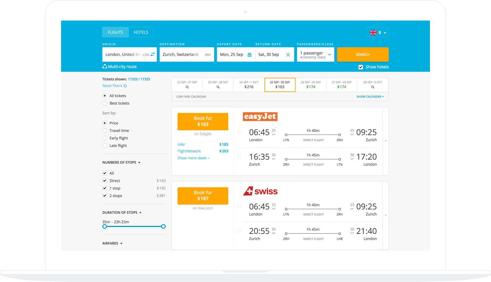Viewport: 491px width, 282px height.
Task: Open the depart date calendar icon
Action: pyautogui.click(x=249, y=55)
